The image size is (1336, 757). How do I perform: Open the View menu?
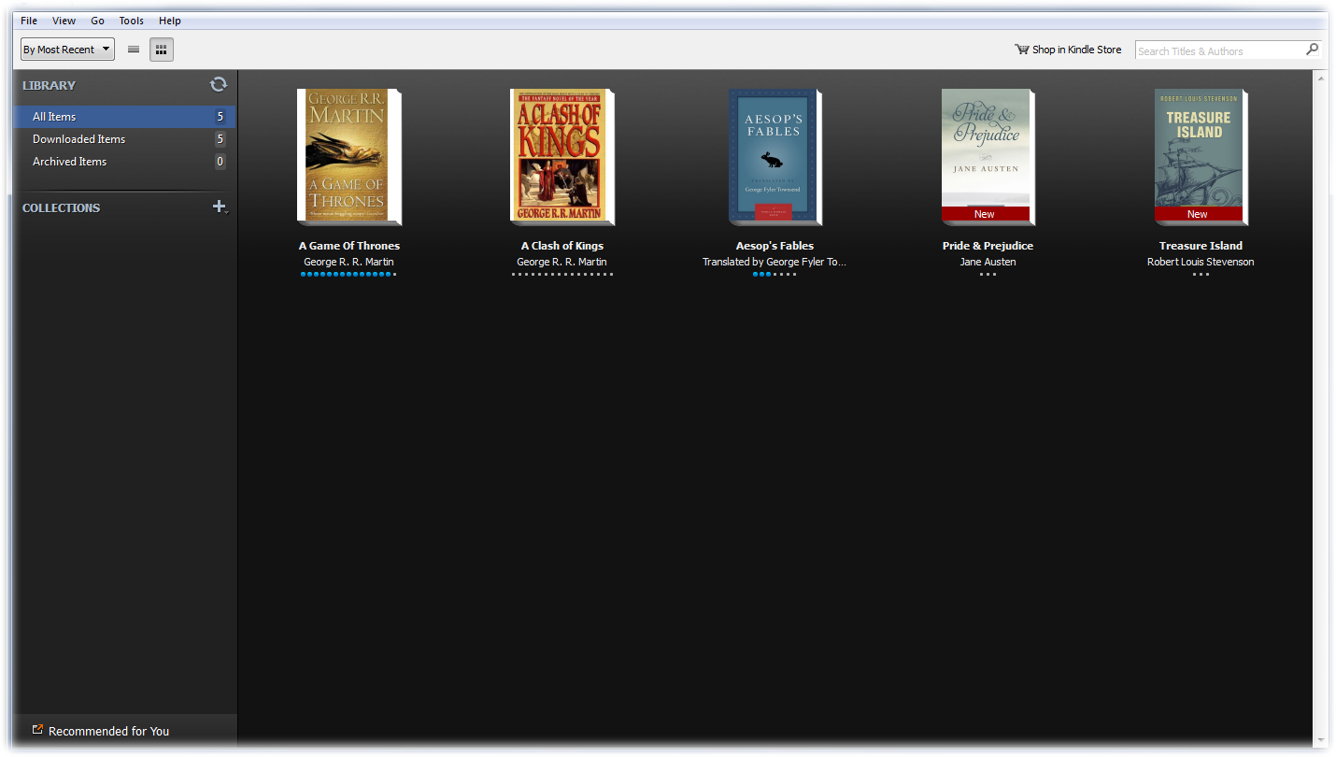tap(64, 21)
